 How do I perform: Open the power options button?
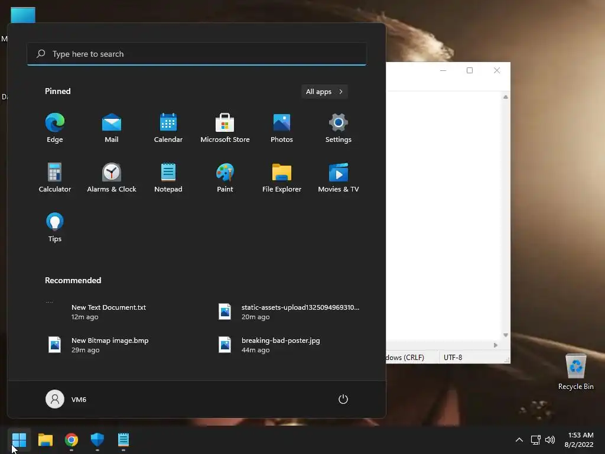[343, 399]
